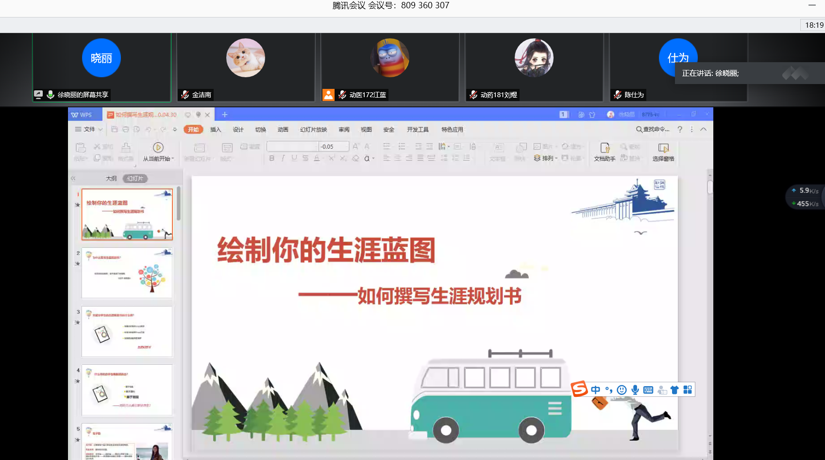Screen dimensions: 825x460
Task: Expand the 文件 menu dropdown arrow
Action: point(101,129)
